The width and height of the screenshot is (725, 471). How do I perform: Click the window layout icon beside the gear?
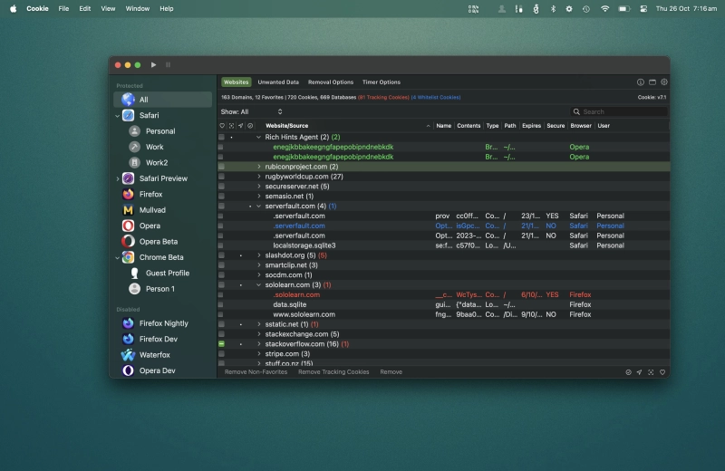coord(652,82)
